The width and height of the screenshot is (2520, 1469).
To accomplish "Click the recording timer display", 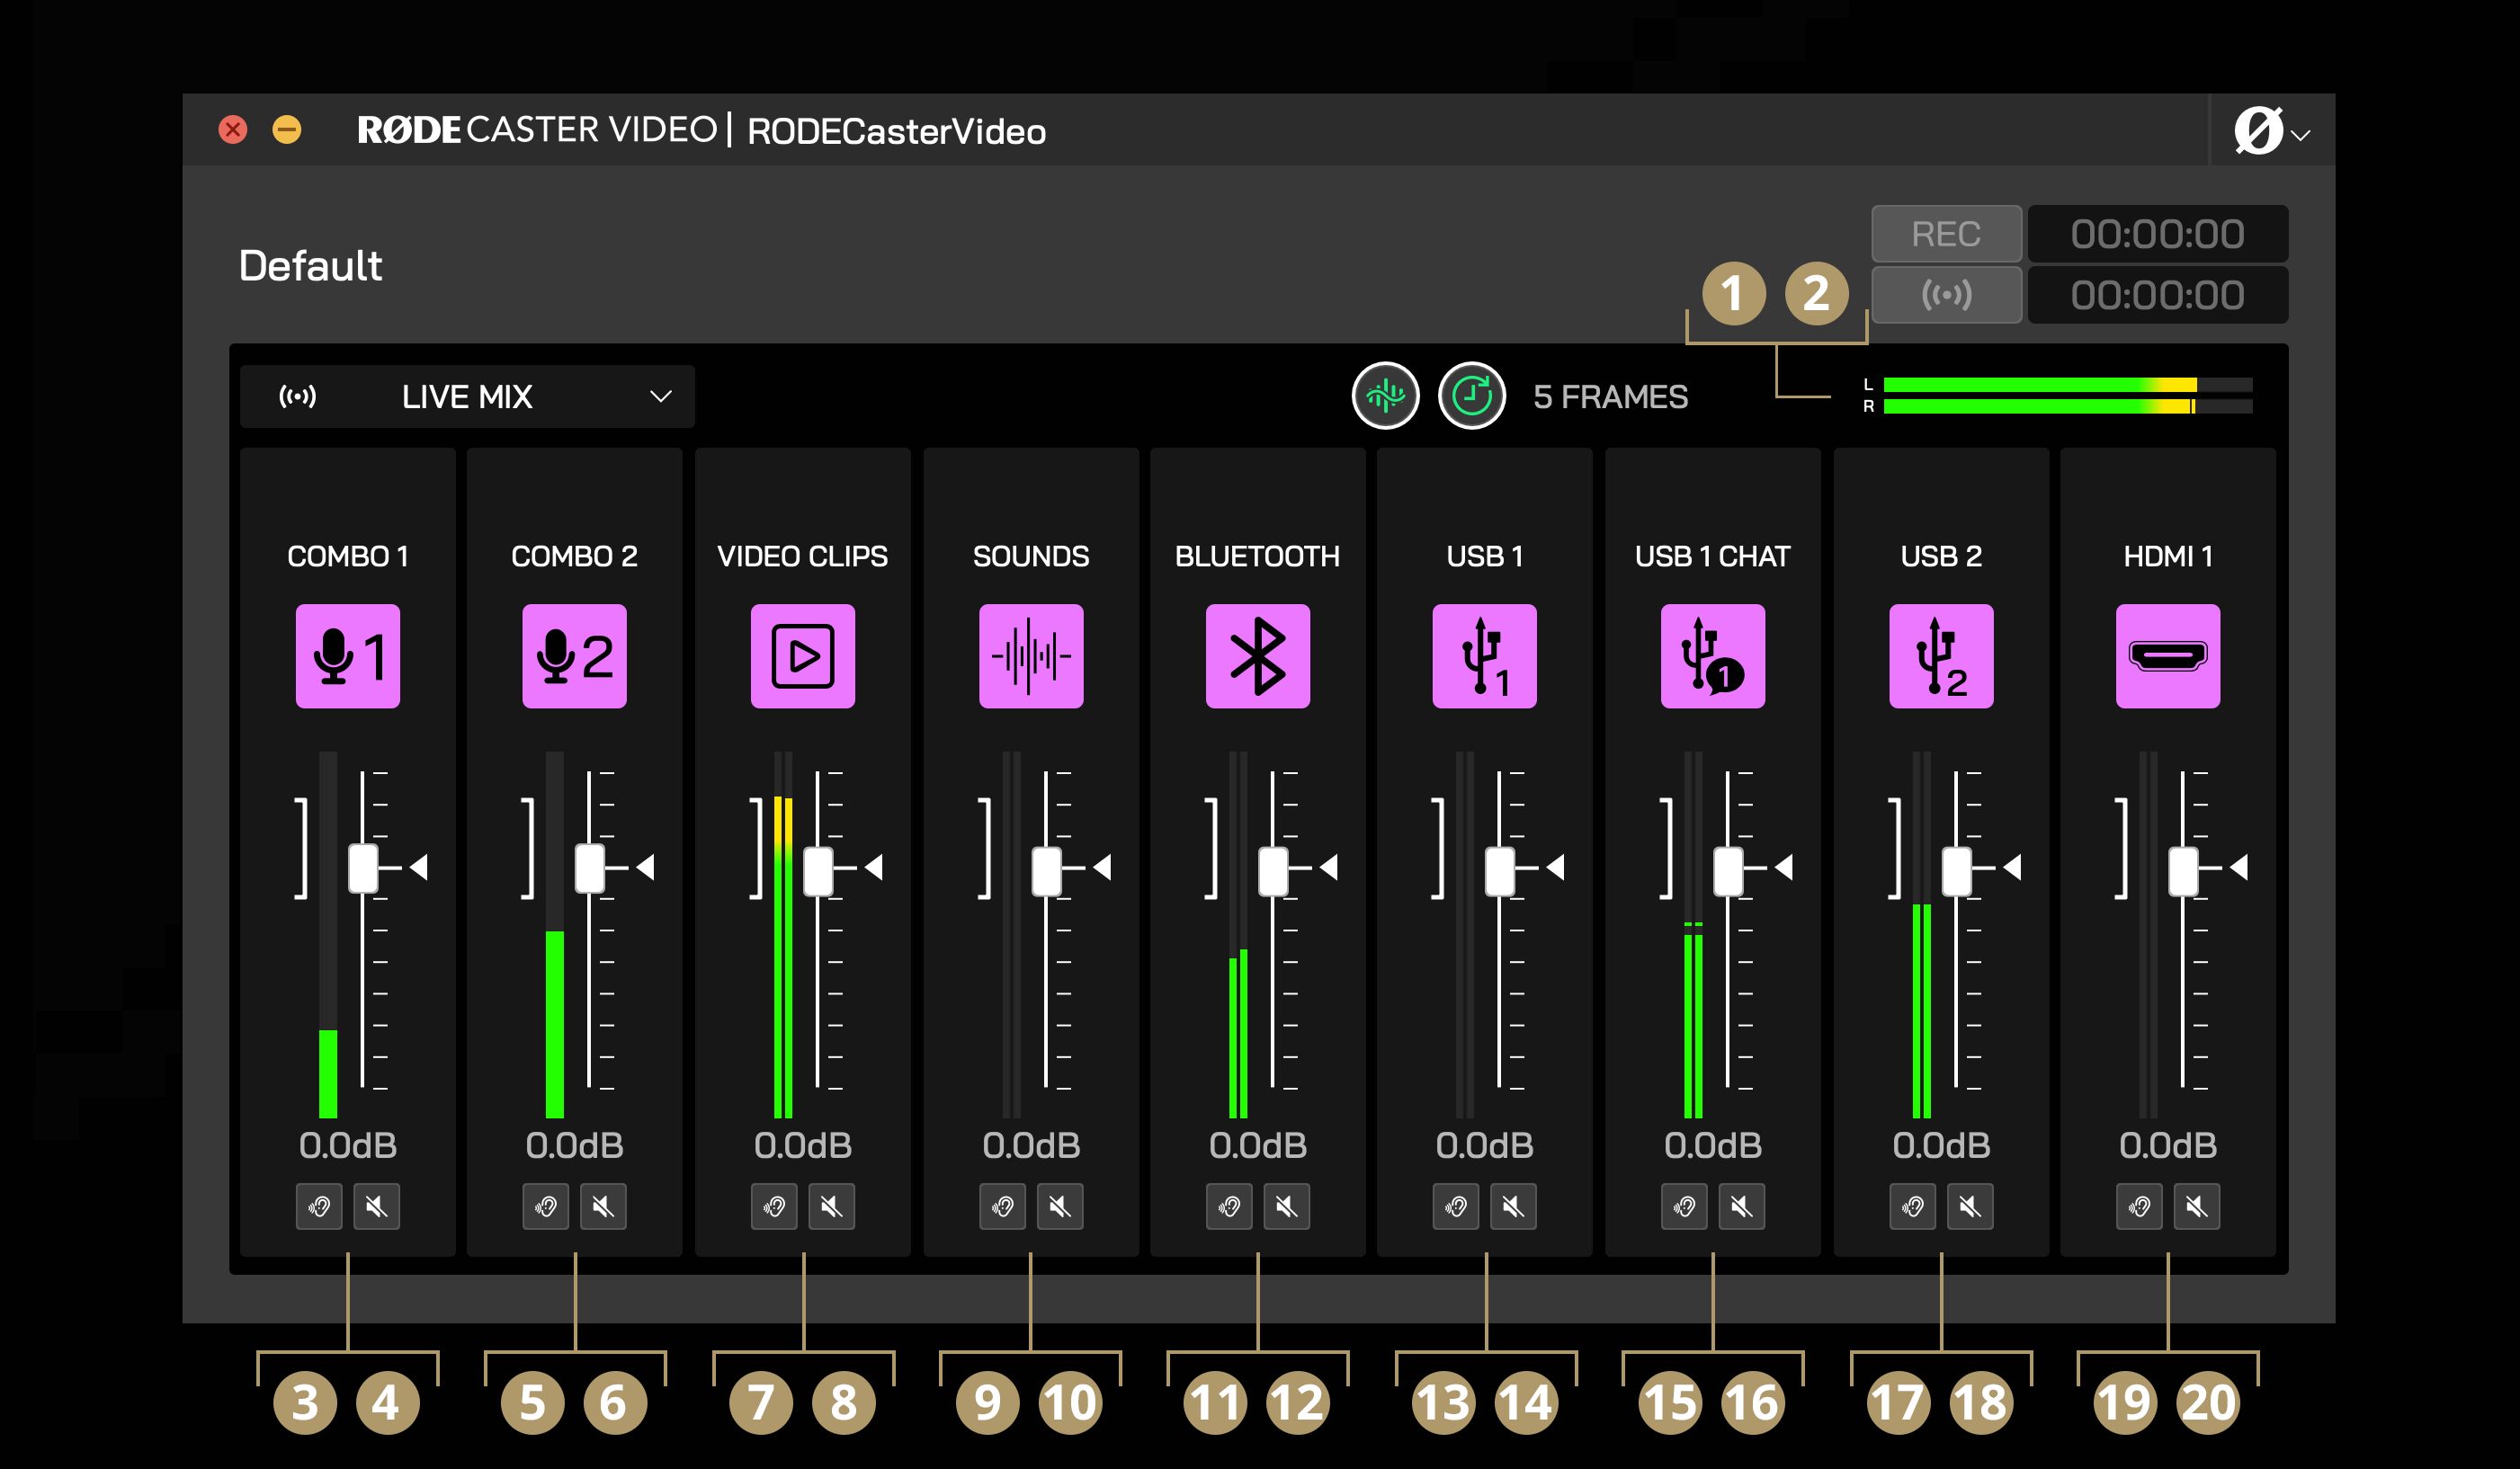I will tap(2158, 233).
